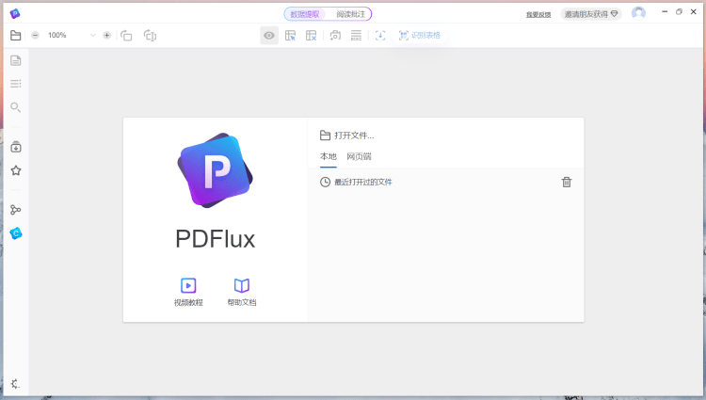The width and height of the screenshot is (706, 400).
Task: Click the sidebar download box icon
Action: (16, 147)
